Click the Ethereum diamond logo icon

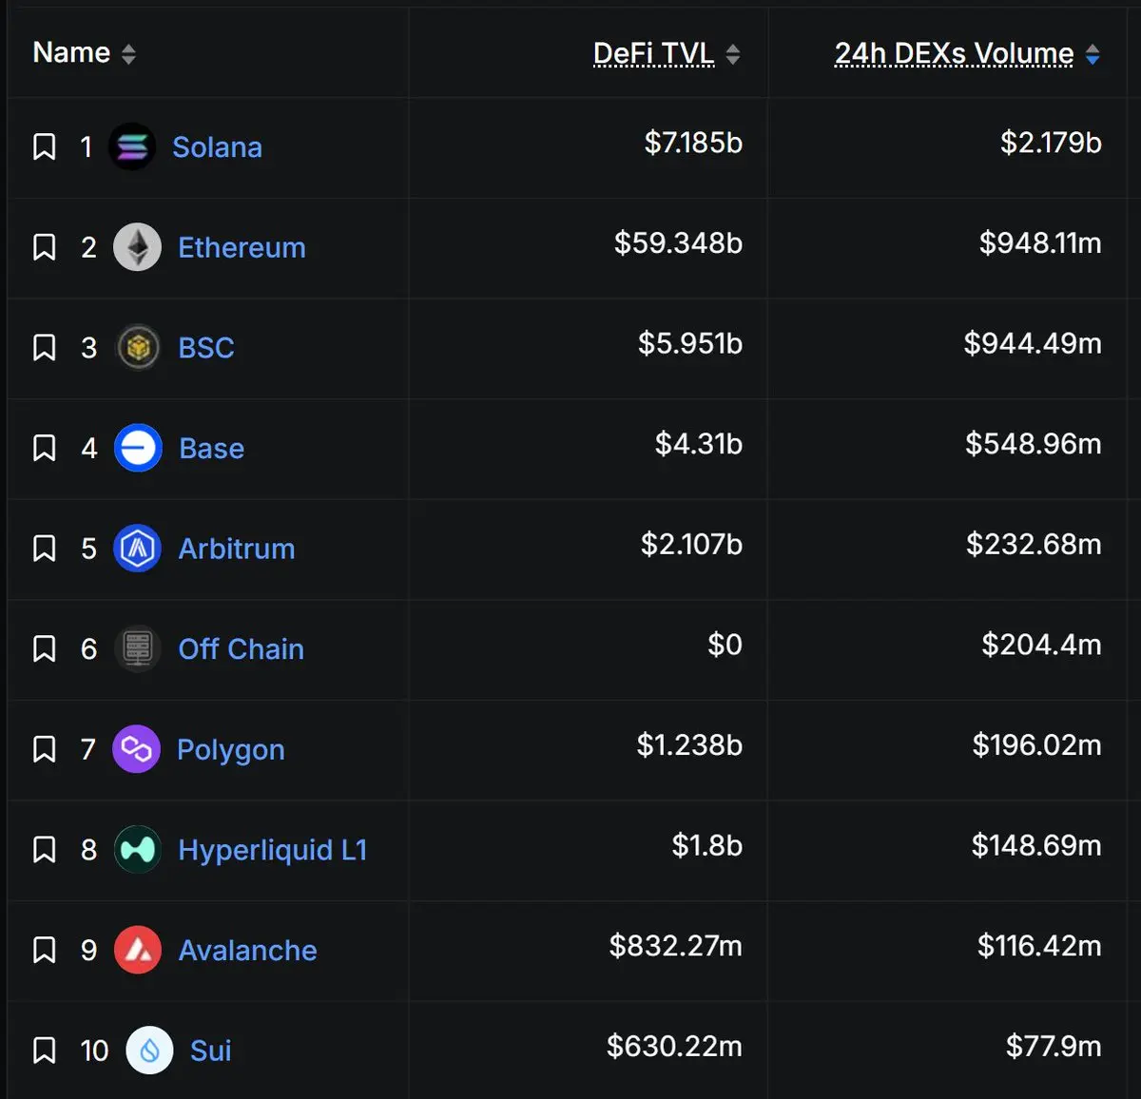(138, 247)
